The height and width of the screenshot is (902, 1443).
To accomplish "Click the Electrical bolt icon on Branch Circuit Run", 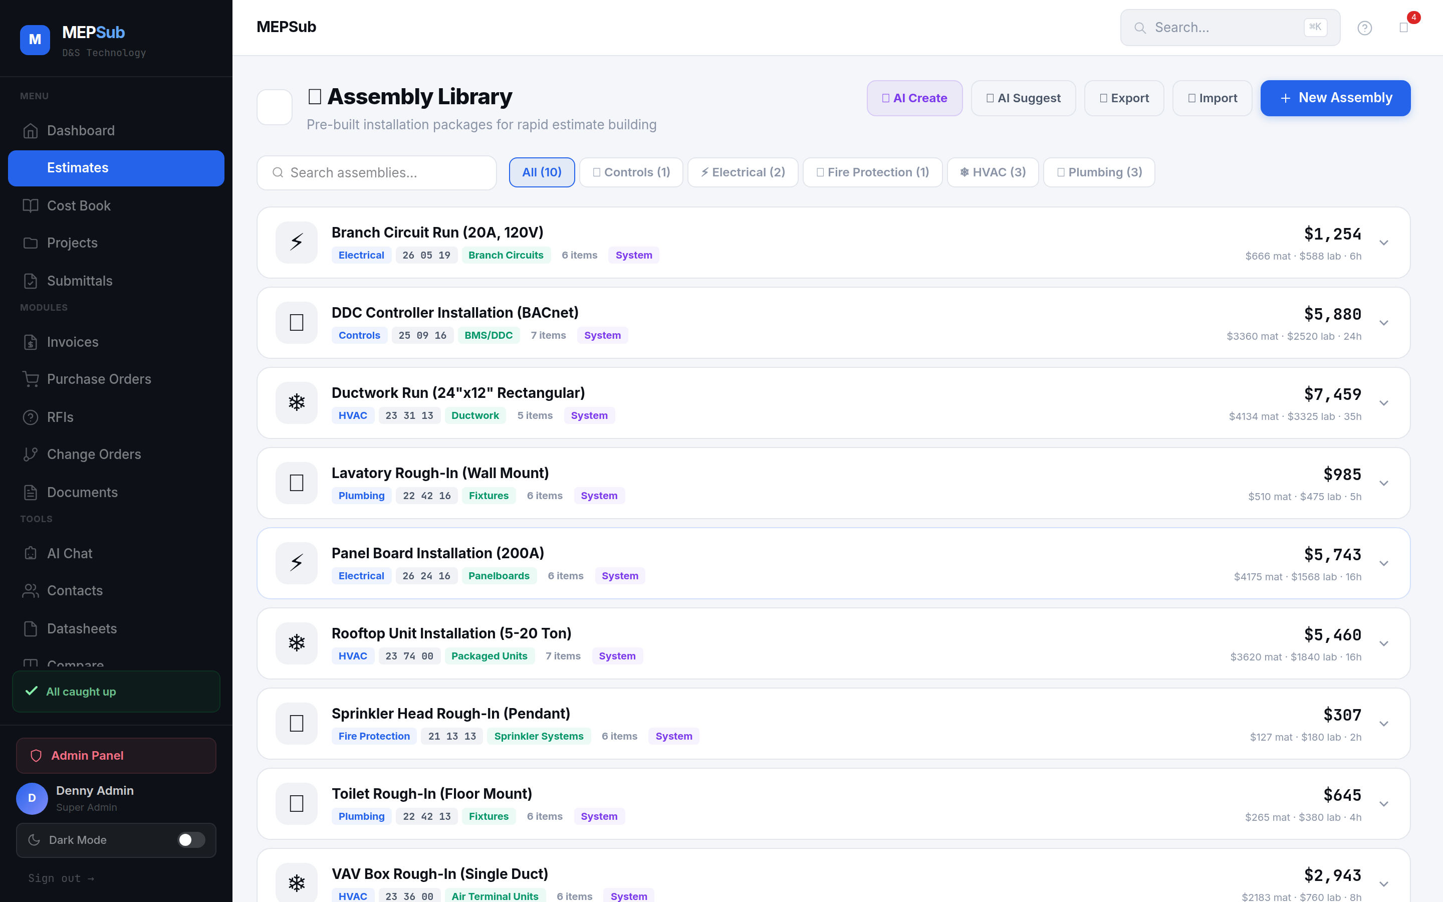I will click(x=296, y=242).
